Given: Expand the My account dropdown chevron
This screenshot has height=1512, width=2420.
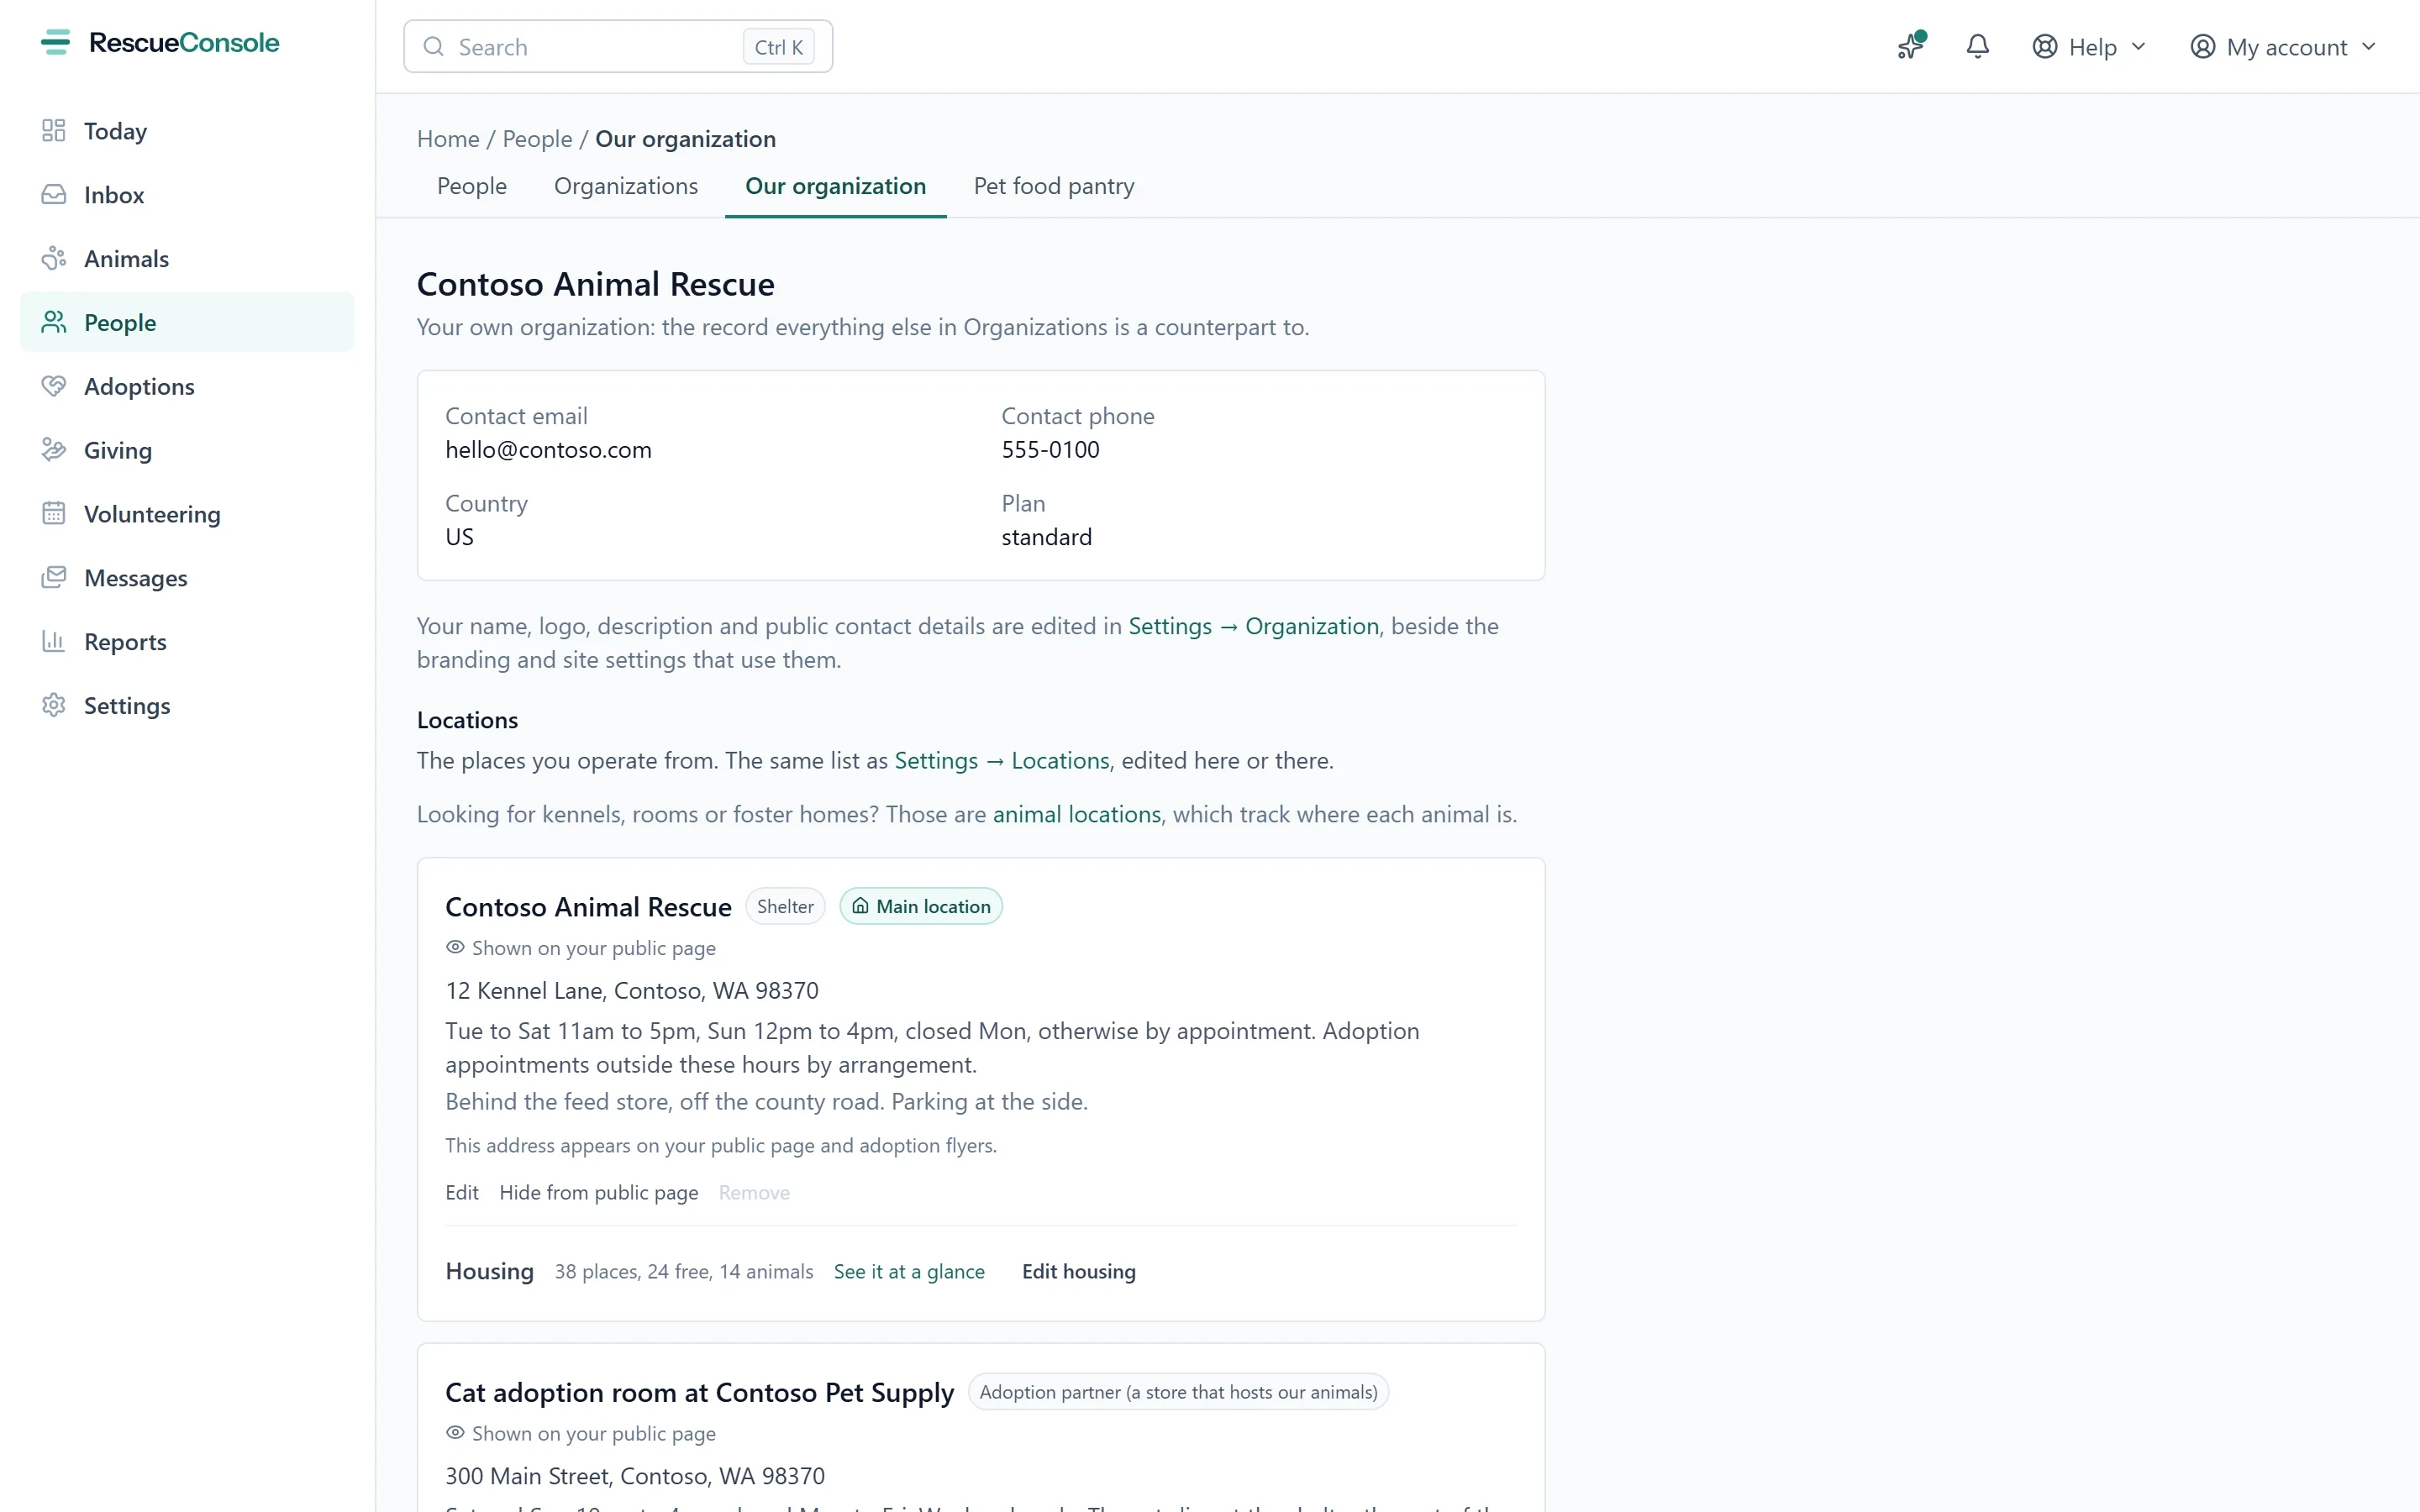Looking at the screenshot, I should [2369, 47].
